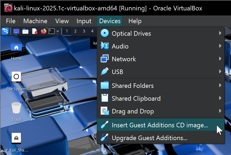Expand the Network submenu arrow
The image size is (231, 155).
(220, 59)
